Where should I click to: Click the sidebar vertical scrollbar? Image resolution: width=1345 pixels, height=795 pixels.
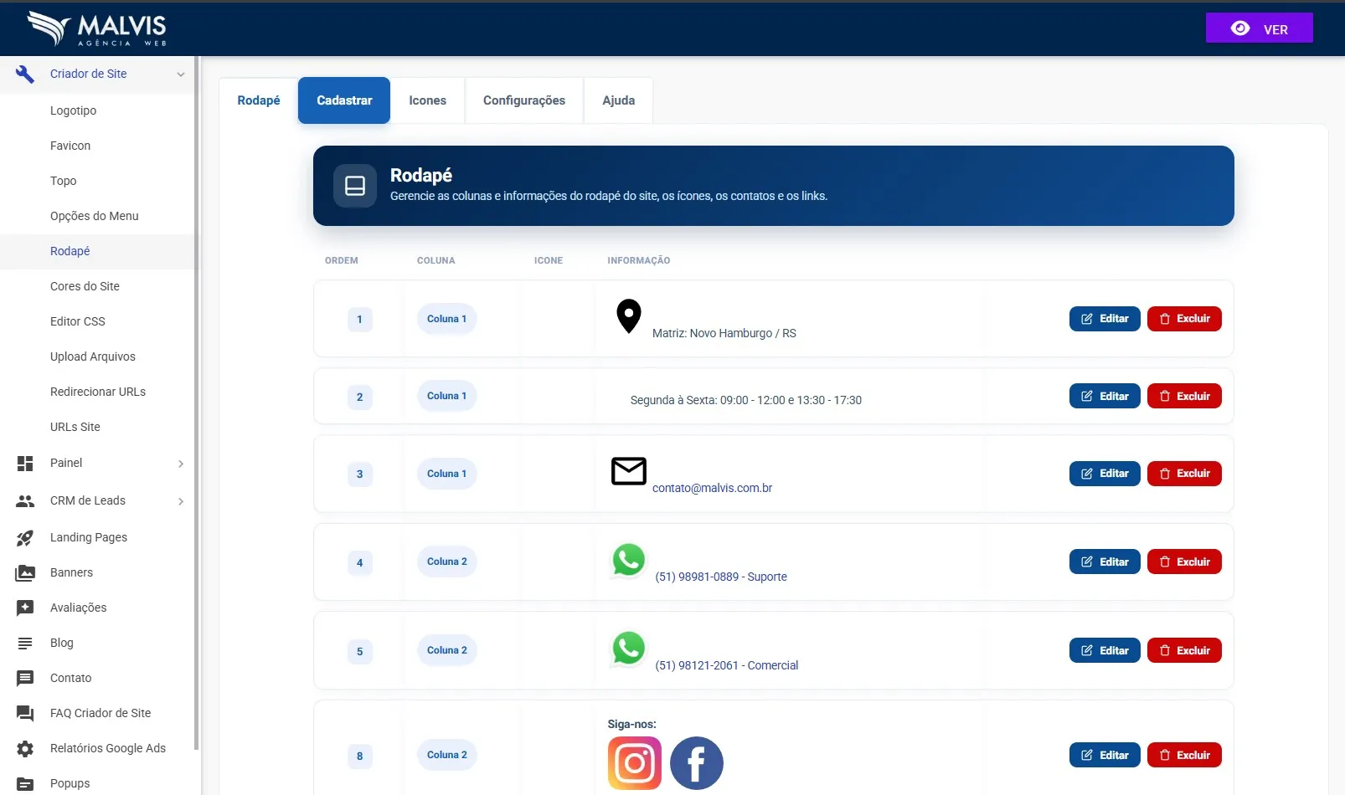tap(197, 402)
